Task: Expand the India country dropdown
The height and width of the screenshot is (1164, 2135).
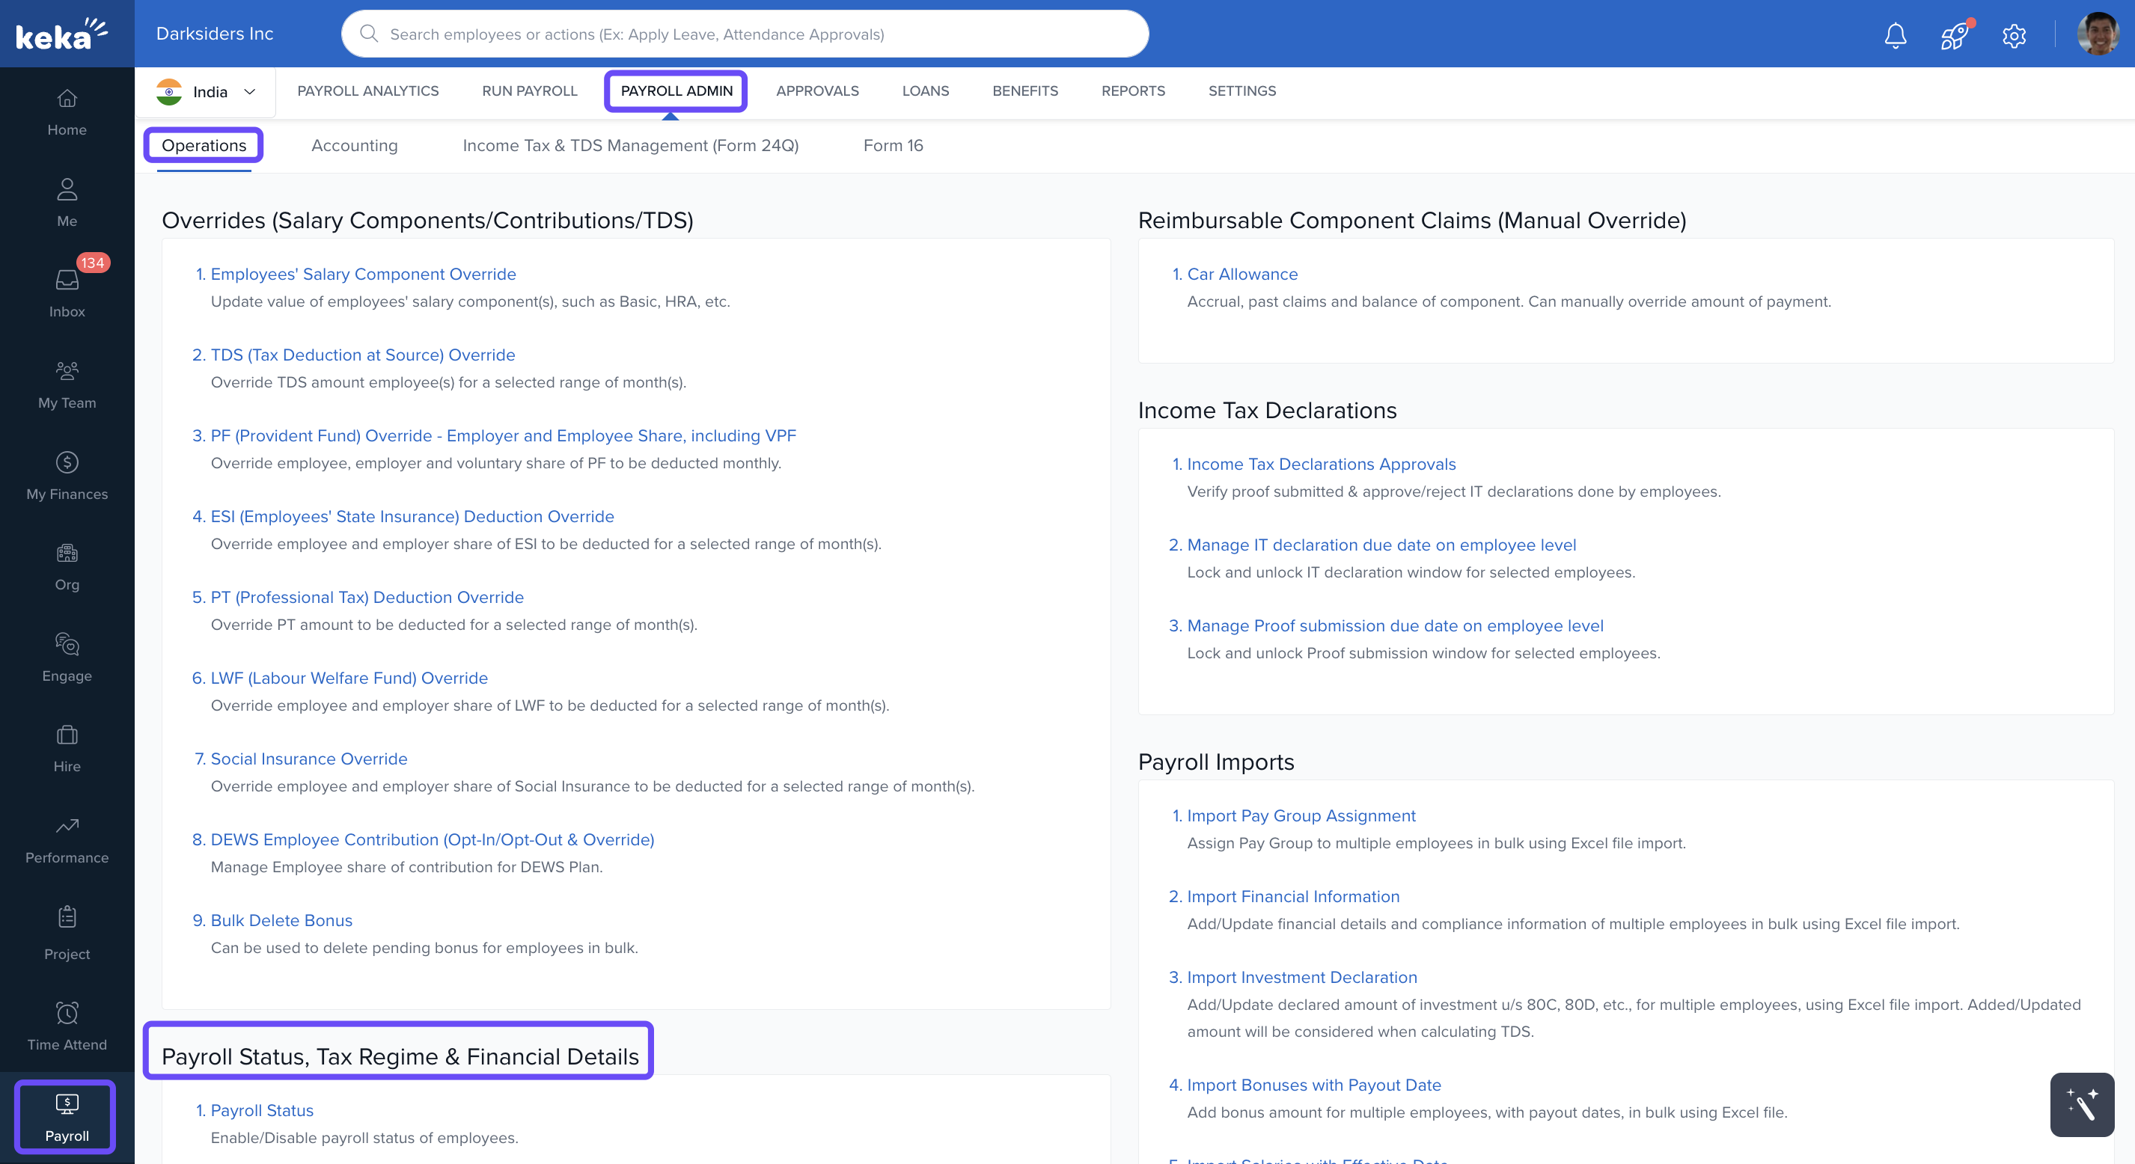Action: tap(207, 92)
